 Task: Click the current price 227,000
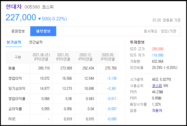pyautogui.click(x=21, y=18)
